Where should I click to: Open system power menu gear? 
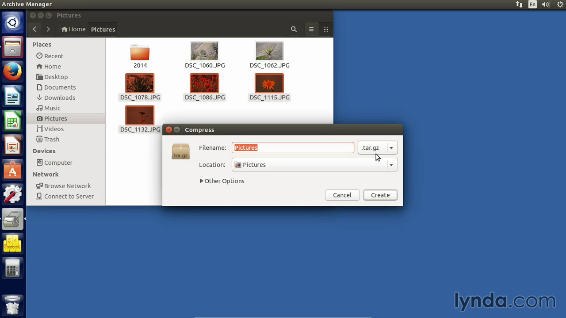tap(560, 4)
